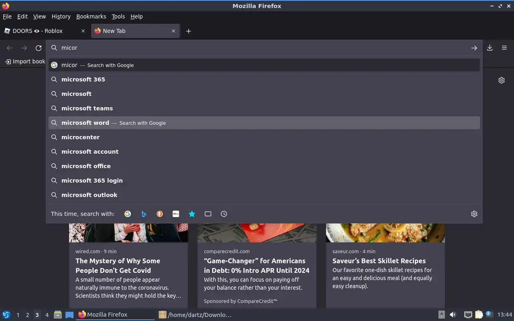Search browsing history with clock icon
The image size is (514, 321).
pos(224,214)
